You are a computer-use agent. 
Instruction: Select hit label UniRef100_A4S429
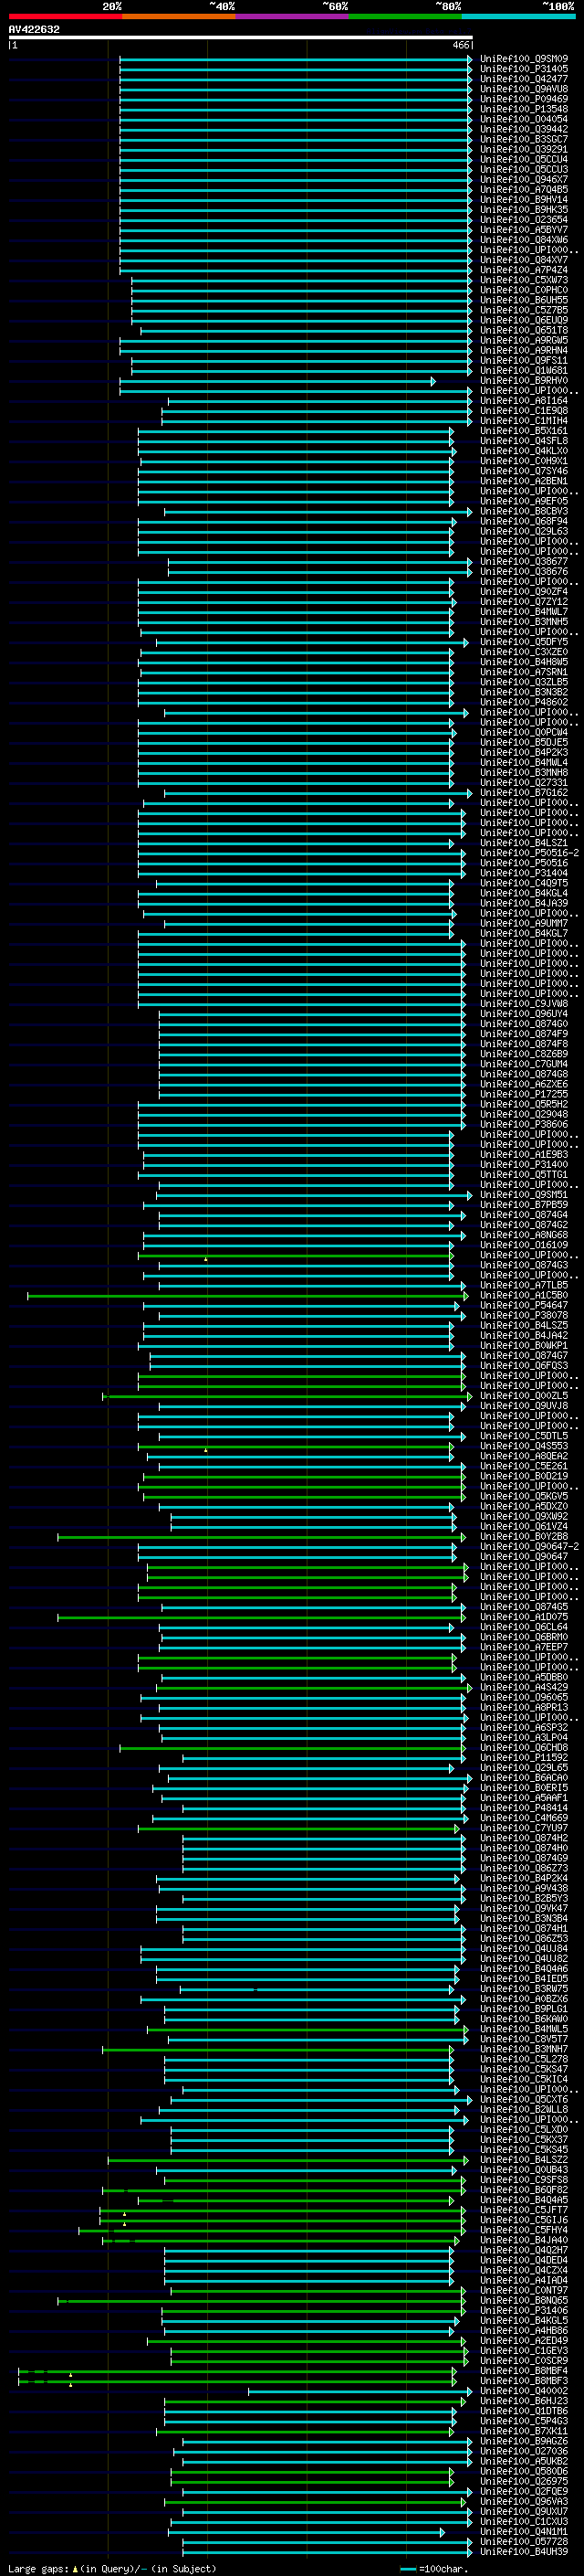524,1687
